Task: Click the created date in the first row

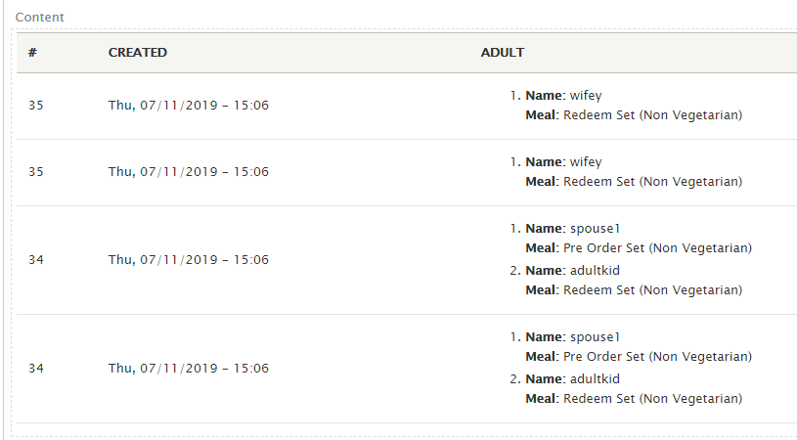Action: coord(189,106)
